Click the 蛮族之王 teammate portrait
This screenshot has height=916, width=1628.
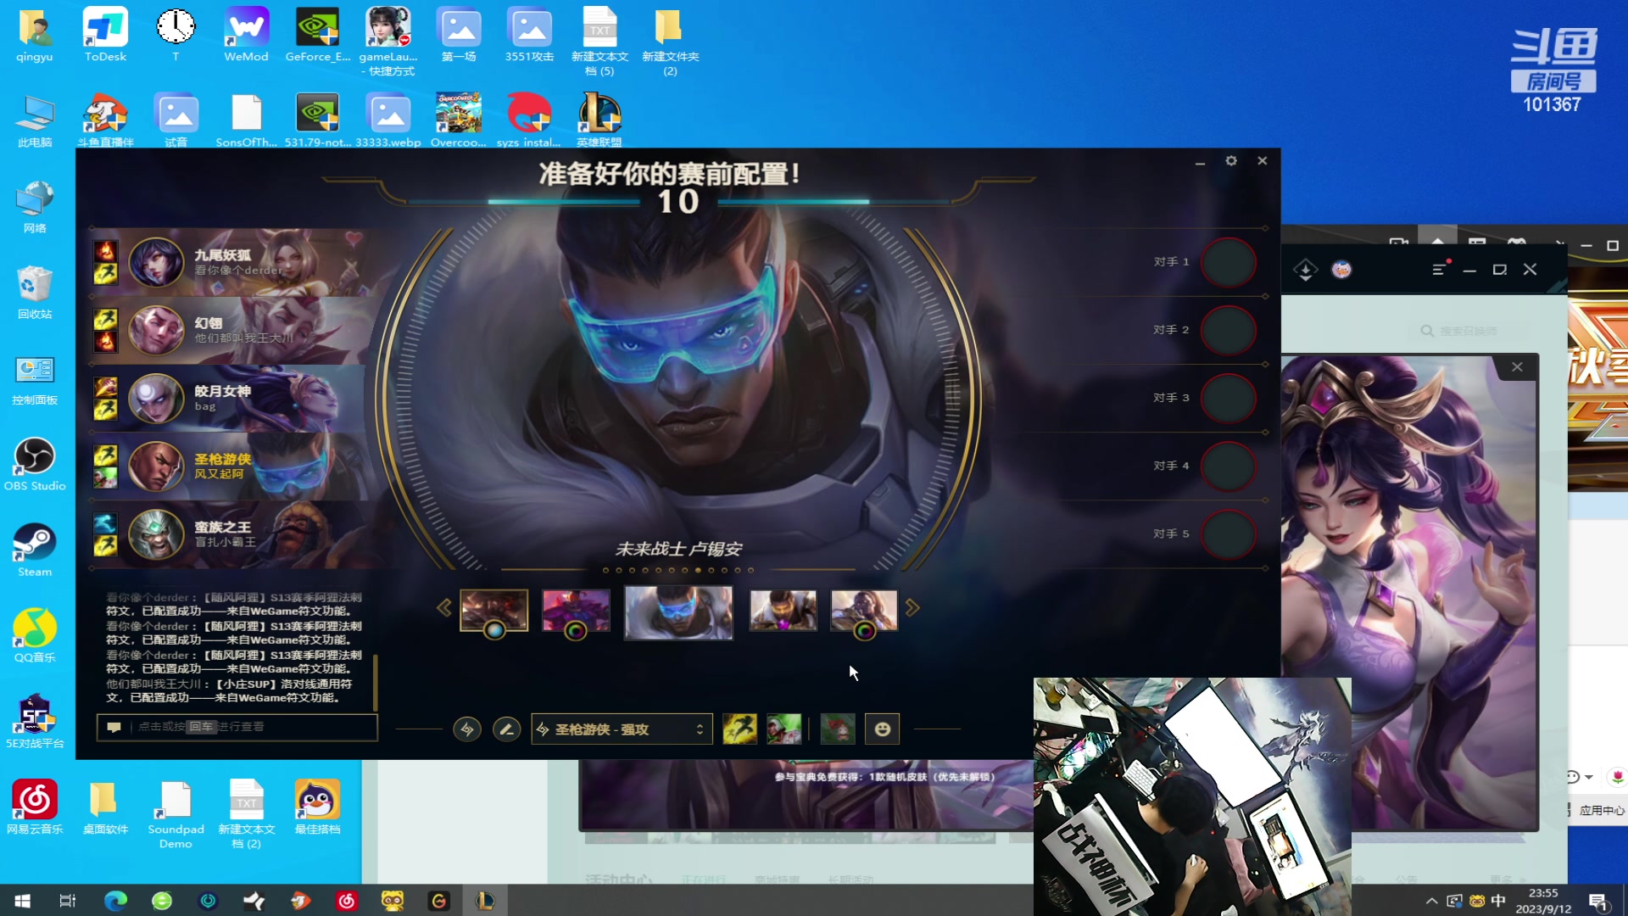coord(156,533)
